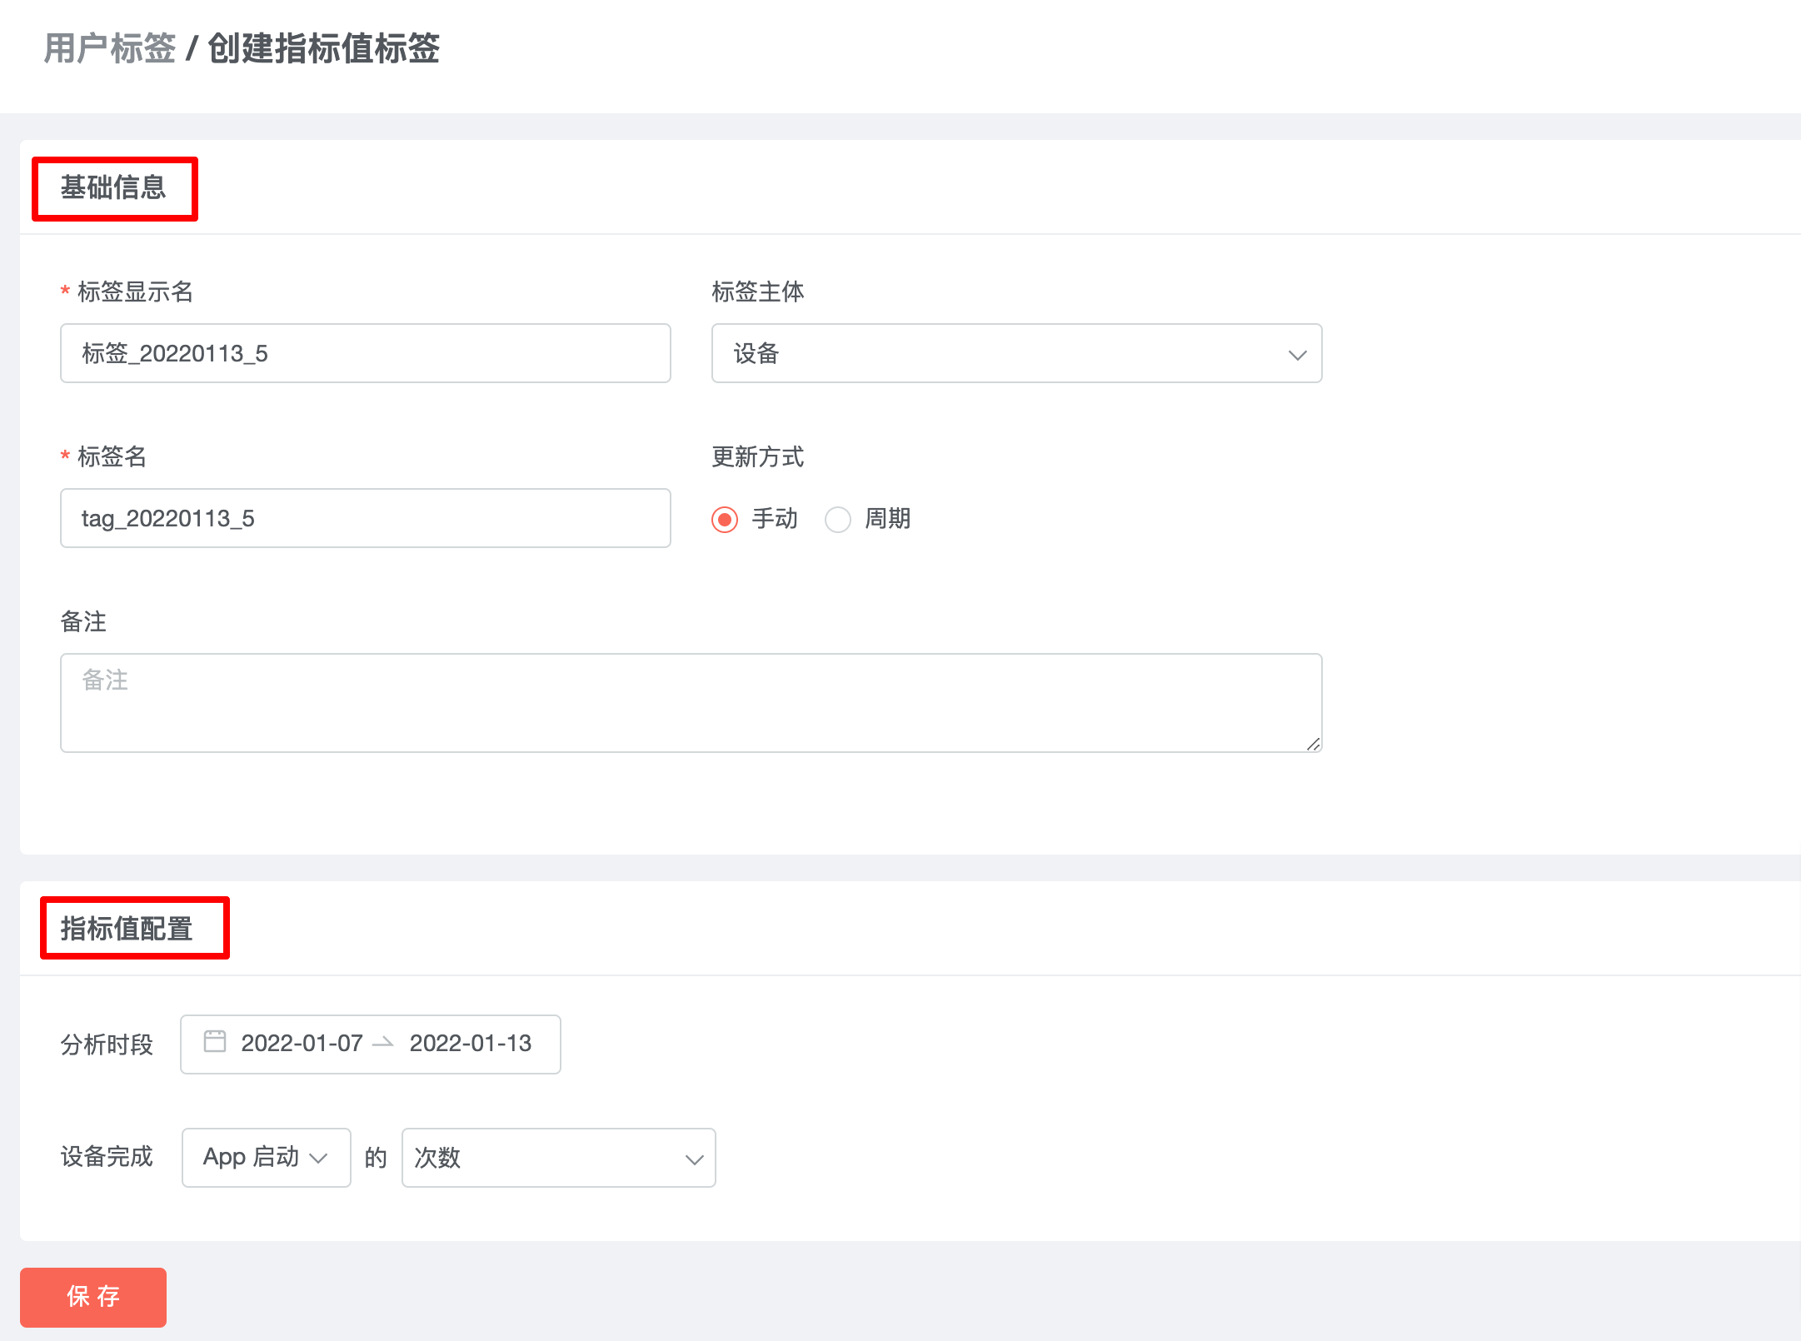Click the start date 2022-01-07
The width and height of the screenshot is (1801, 1341).
click(x=302, y=1043)
